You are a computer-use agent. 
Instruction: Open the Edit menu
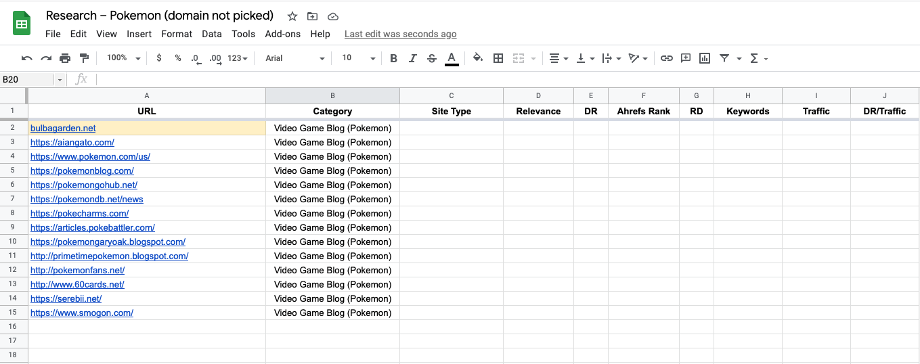click(79, 34)
